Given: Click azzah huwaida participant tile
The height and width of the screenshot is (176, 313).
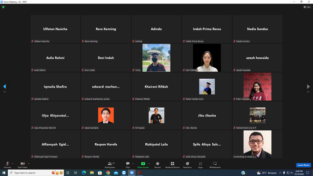Looking at the screenshot, I should pos(257,58).
